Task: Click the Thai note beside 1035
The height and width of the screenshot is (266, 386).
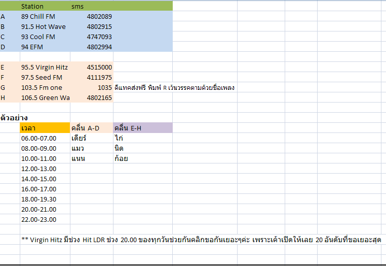Action: pyautogui.click(x=174, y=88)
